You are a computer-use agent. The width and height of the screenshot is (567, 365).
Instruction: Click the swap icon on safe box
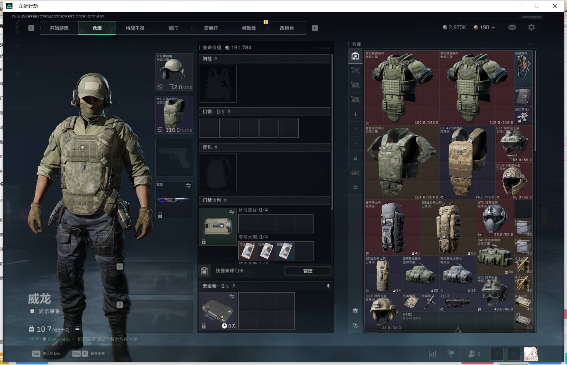pyautogui.click(x=232, y=296)
